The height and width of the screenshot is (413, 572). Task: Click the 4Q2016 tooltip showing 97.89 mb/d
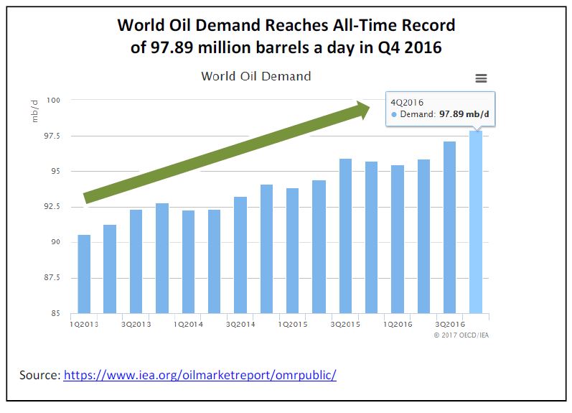click(440, 108)
